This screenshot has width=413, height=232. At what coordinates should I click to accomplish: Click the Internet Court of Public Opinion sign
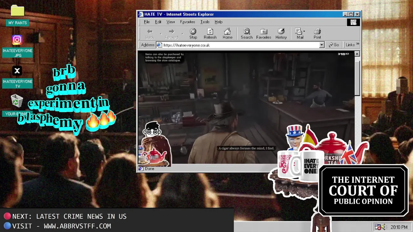point(363,190)
